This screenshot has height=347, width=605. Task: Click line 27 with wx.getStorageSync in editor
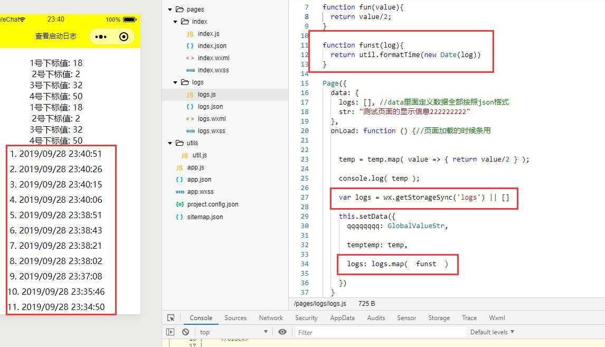(x=424, y=197)
